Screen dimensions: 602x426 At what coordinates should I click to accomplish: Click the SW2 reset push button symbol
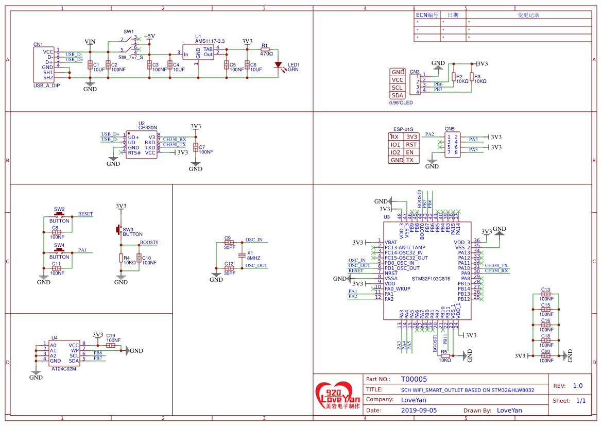pos(59,214)
